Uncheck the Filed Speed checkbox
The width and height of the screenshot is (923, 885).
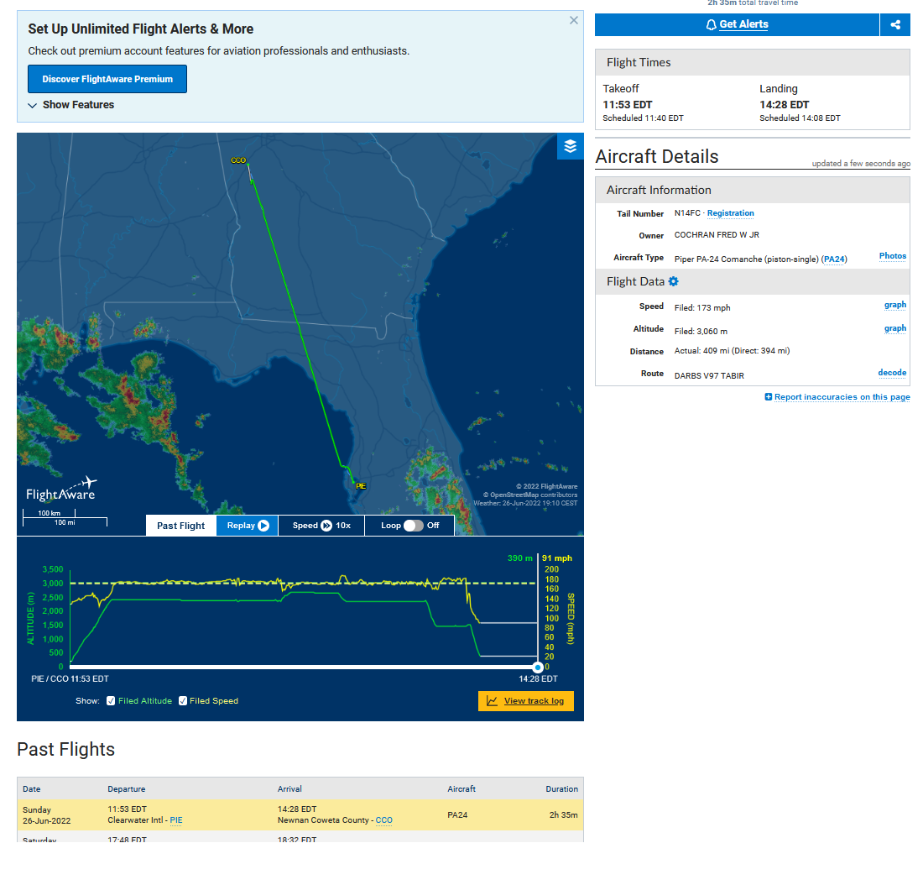(x=183, y=701)
